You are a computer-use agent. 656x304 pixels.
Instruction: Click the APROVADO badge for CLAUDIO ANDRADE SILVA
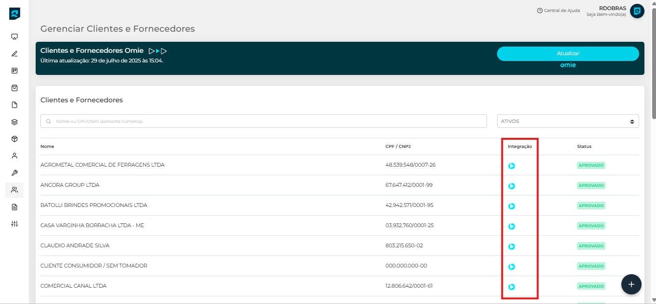pos(590,246)
